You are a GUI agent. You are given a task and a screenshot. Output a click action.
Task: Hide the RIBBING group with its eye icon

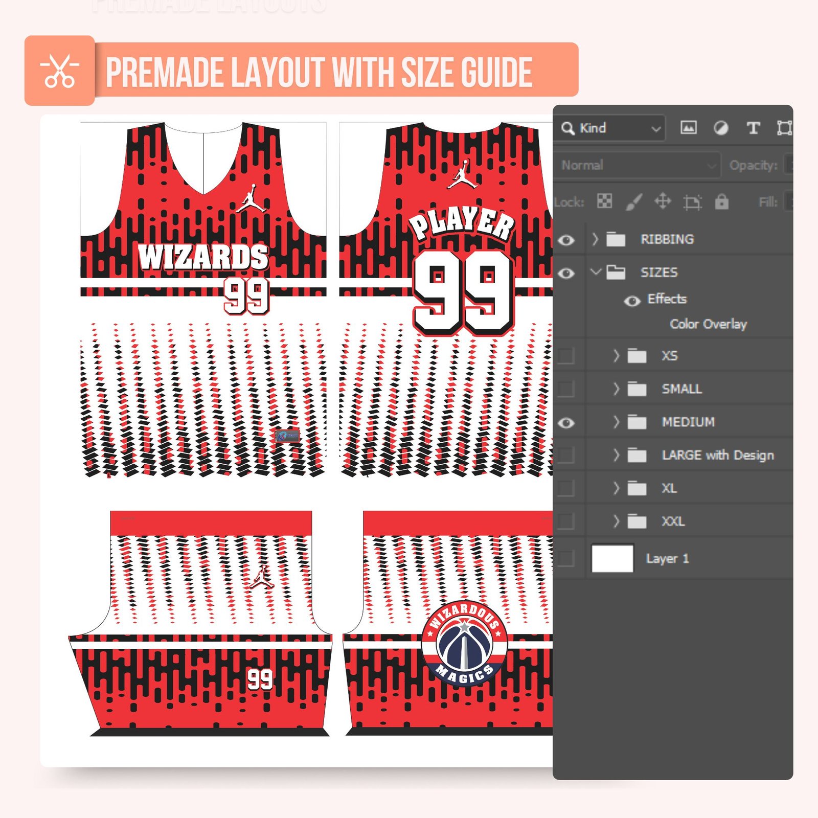[x=566, y=240]
